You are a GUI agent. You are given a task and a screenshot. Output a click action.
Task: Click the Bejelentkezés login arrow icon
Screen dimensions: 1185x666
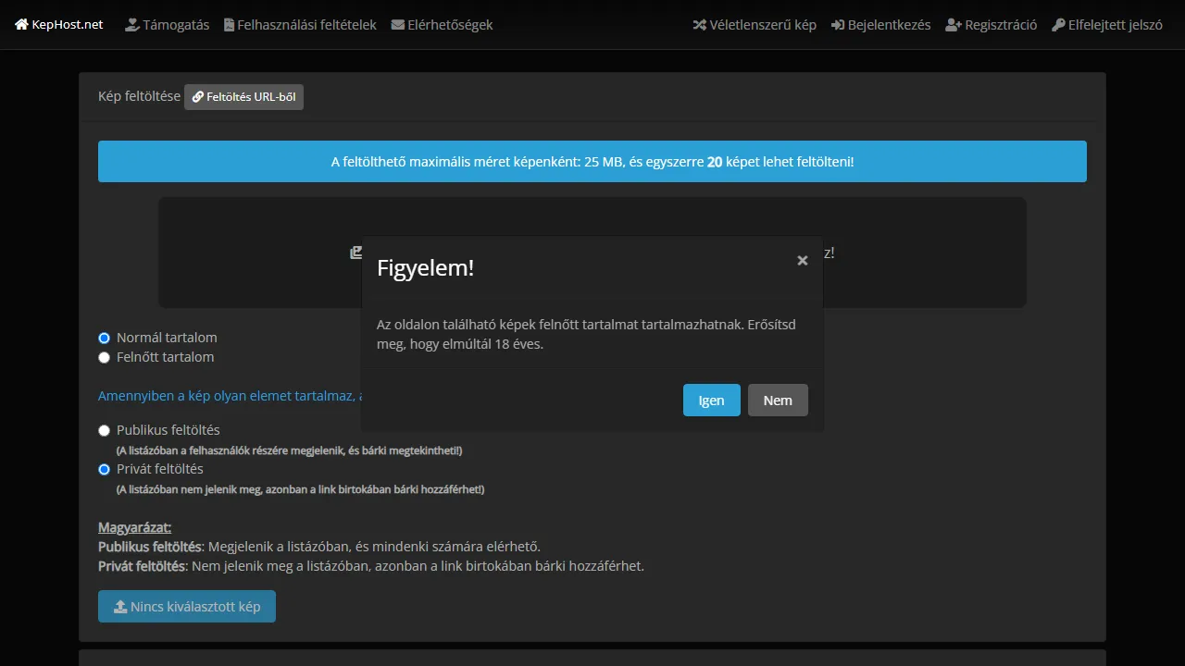pyautogui.click(x=838, y=25)
